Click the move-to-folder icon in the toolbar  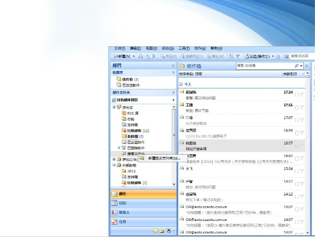147,56
